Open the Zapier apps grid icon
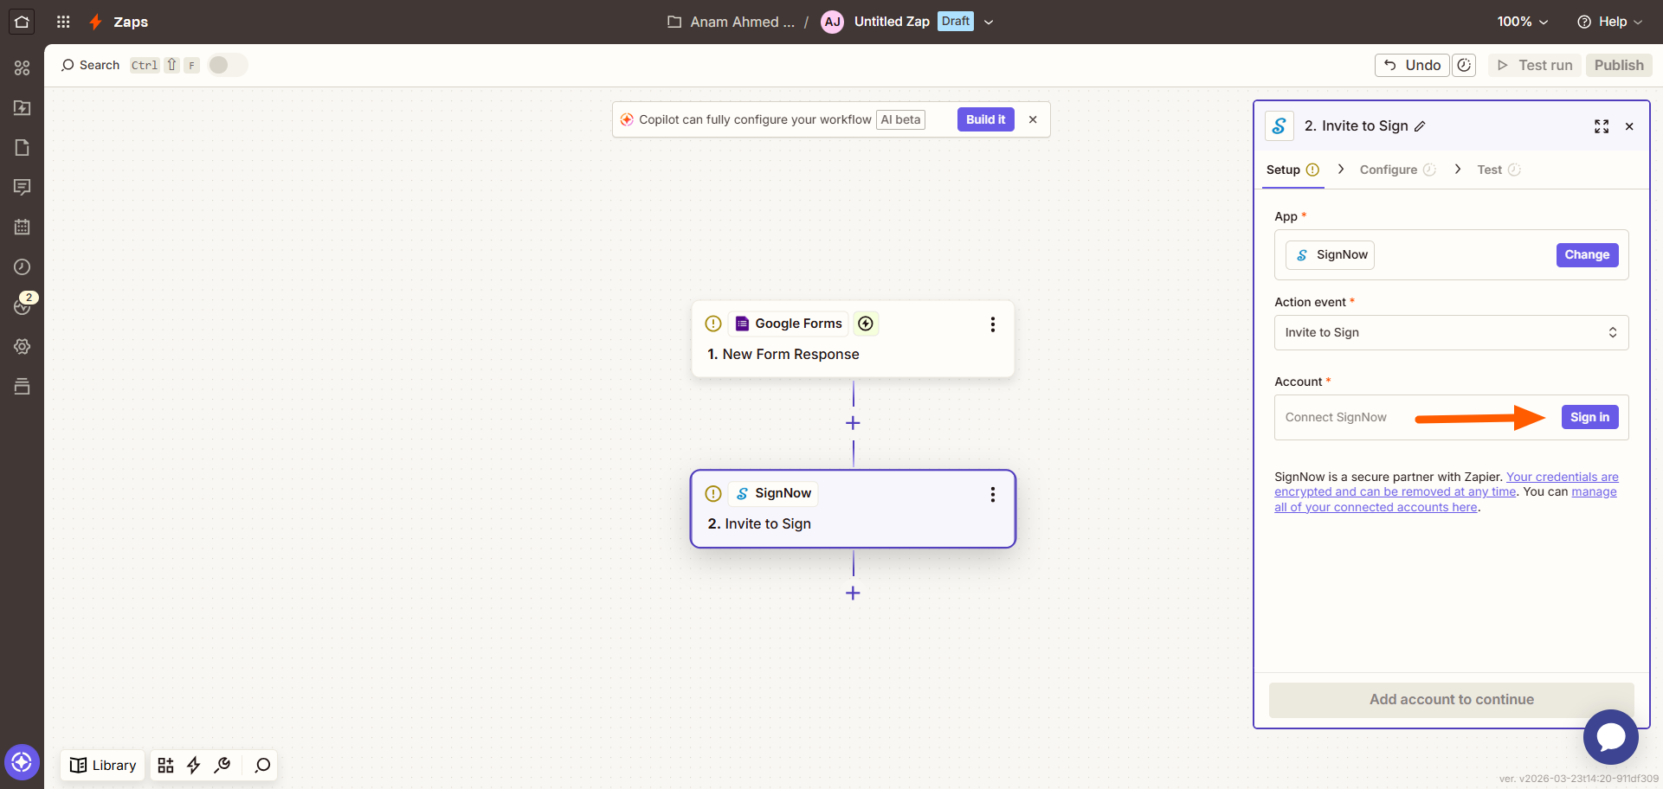 (61, 22)
